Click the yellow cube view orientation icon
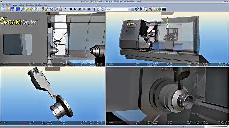 (x=32, y=9)
